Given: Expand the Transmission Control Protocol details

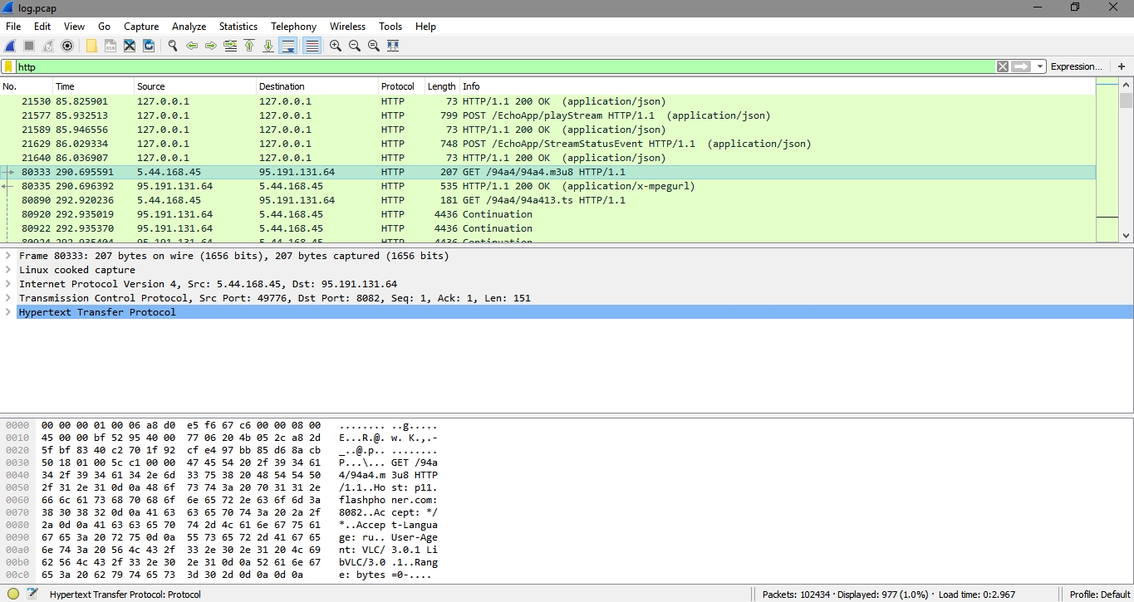Looking at the screenshot, I should tap(8, 298).
